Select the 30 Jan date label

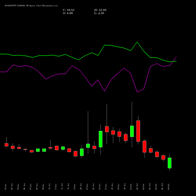[125, 187]
